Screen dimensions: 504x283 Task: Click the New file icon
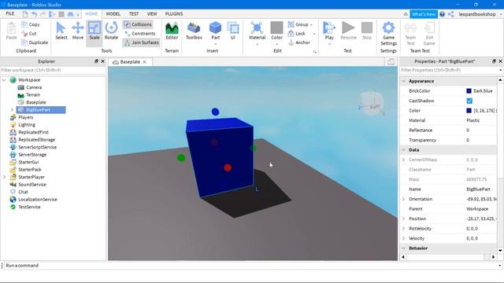click(x=25, y=14)
